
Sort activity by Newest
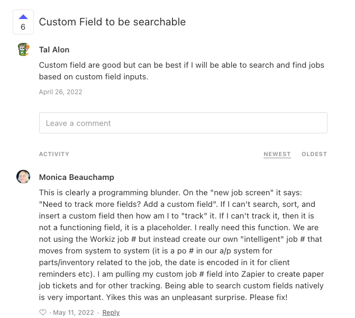(x=277, y=154)
